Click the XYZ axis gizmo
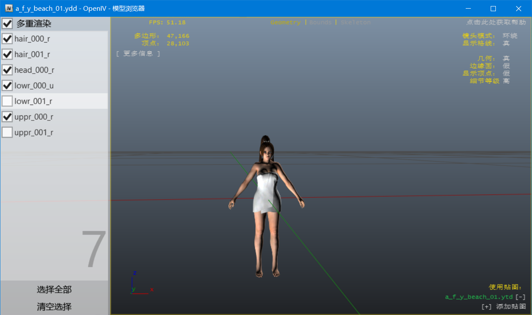 [x=141, y=283]
